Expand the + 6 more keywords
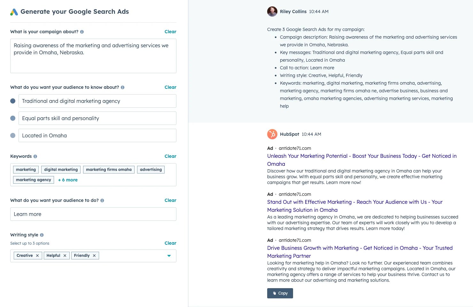The height and width of the screenshot is (307, 473). [x=68, y=180]
